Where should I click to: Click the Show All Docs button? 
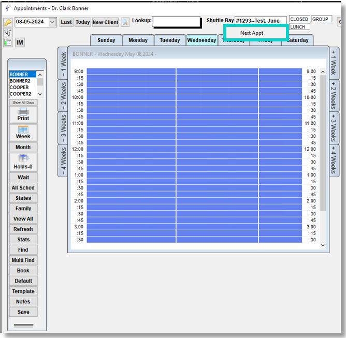pyautogui.click(x=23, y=102)
